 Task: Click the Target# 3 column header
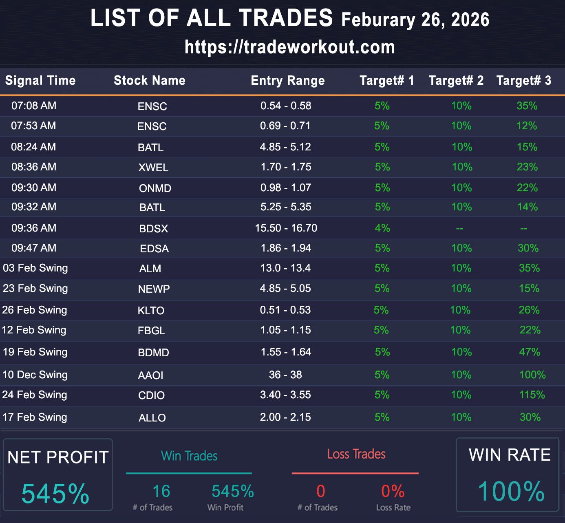point(523,81)
